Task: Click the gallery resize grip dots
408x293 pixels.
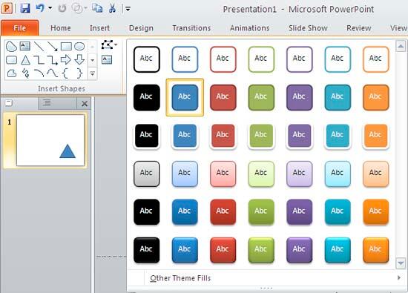Action: click(266, 289)
